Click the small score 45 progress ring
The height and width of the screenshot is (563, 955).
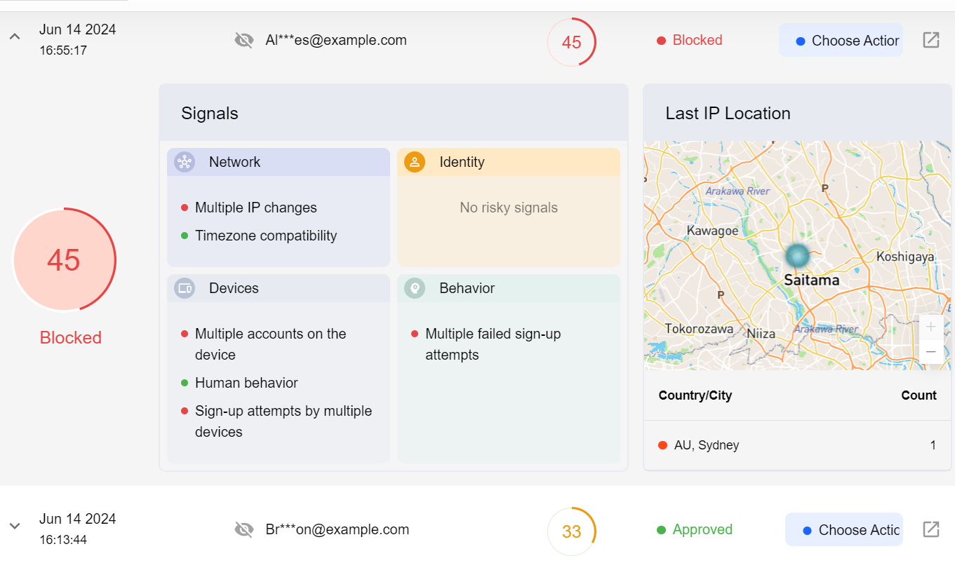(572, 42)
